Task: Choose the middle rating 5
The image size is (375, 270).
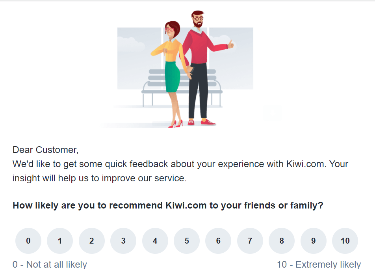Action: (186, 240)
